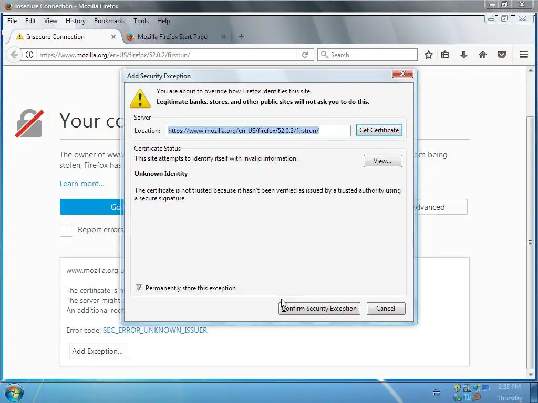Viewport: 538px width, 403px height.
Task: Go back using the browser Back arrow
Action: (14, 55)
